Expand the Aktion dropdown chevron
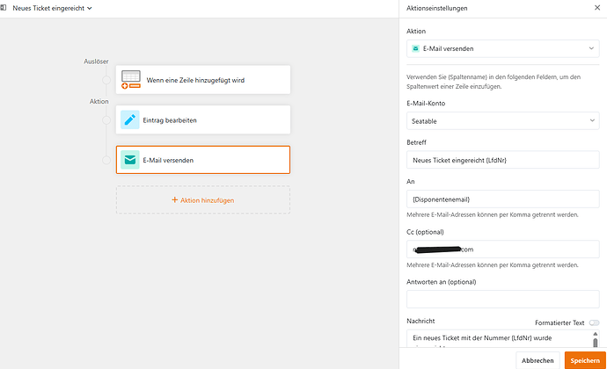Image resolution: width=607 pixels, height=369 pixels. pos(591,48)
